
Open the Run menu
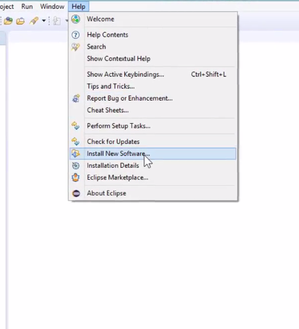click(27, 7)
